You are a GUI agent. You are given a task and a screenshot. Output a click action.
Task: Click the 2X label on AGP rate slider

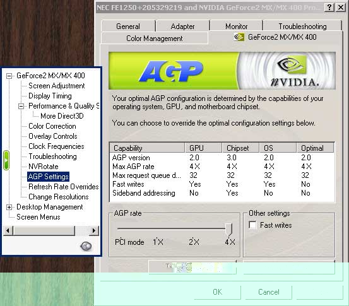pyautogui.click(x=194, y=242)
